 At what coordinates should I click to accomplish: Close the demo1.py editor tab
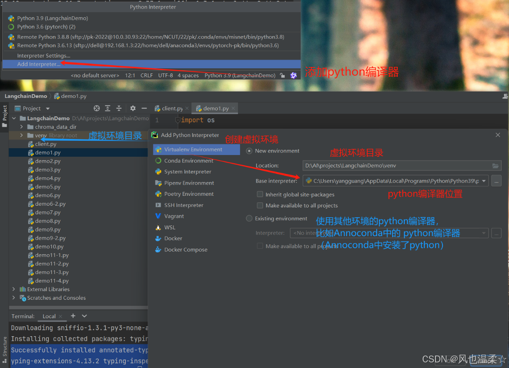[233, 108]
